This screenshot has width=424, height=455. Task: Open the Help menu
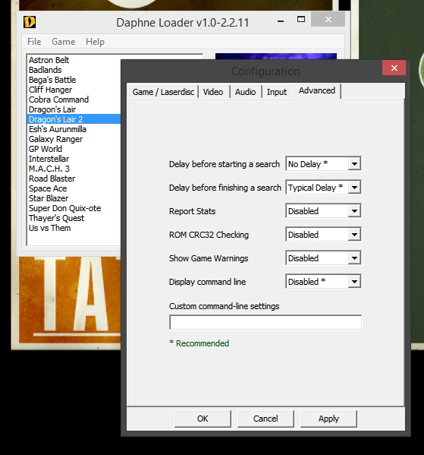point(95,42)
